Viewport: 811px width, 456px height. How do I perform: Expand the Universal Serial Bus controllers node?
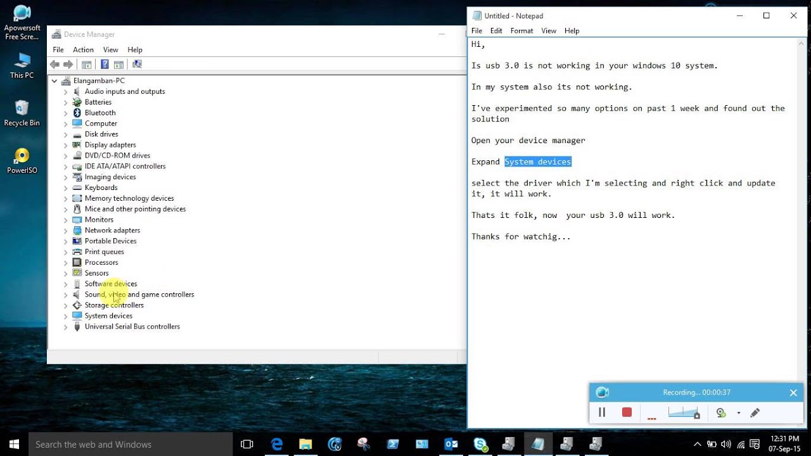[x=65, y=327]
